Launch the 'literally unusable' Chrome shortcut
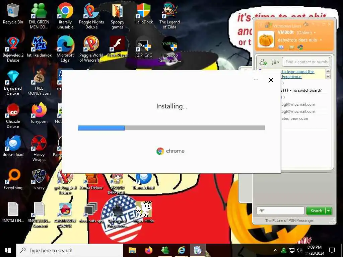 [x=65, y=16]
